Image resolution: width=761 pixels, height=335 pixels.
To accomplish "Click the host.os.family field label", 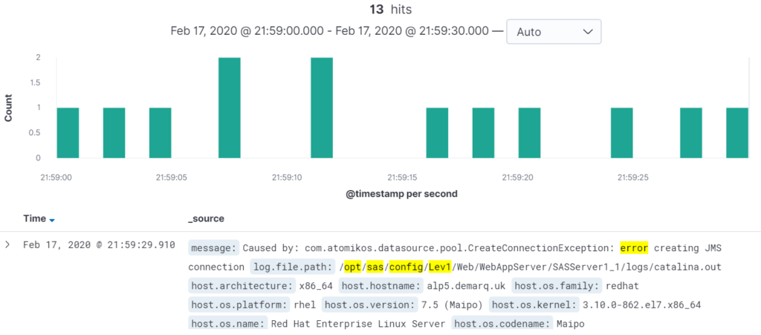I will (x=557, y=286).
